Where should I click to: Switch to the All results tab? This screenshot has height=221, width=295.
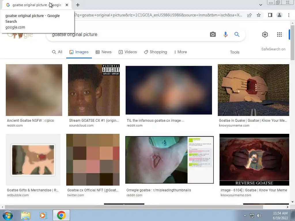tap(57, 52)
